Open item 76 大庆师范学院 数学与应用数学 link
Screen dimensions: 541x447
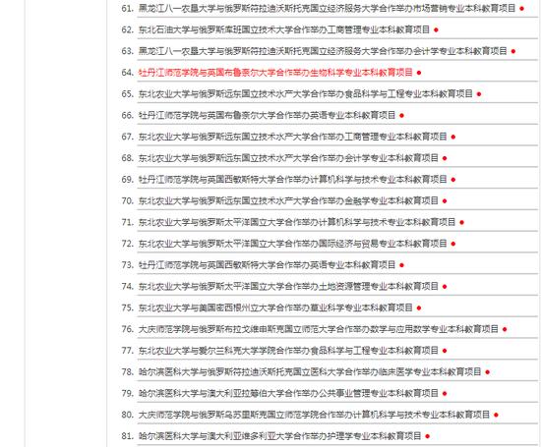click(x=318, y=329)
